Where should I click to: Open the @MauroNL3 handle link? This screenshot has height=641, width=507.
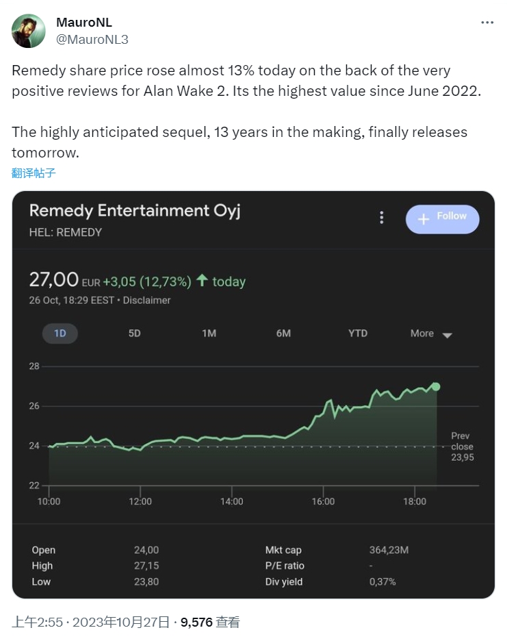(x=92, y=40)
